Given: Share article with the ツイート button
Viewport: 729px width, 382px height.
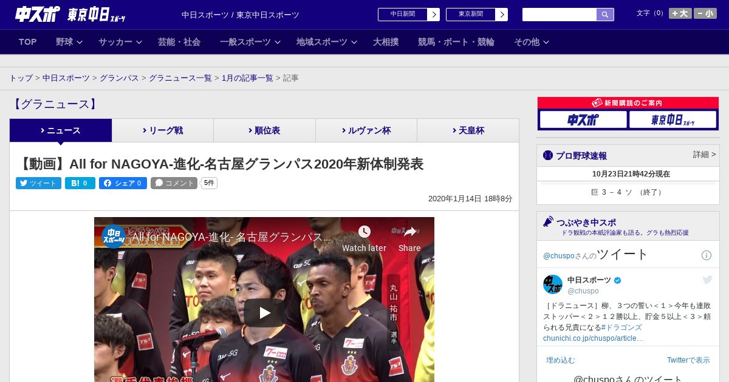Looking at the screenshot, I should tap(38, 183).
